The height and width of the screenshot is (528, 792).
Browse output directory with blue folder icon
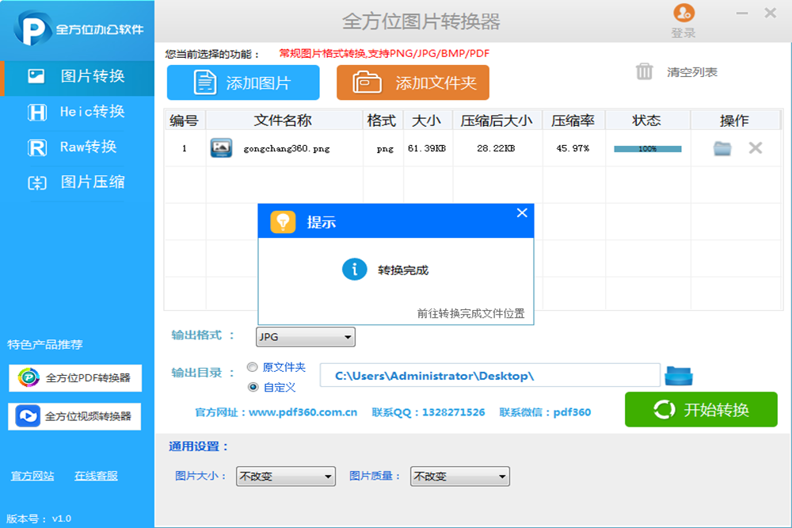coord(677,374)
